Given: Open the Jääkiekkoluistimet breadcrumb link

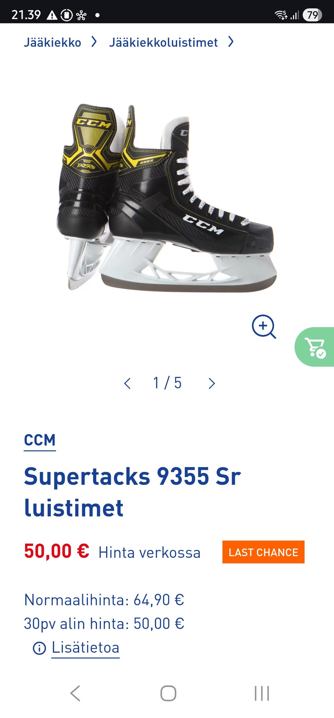Looking at the screenshot, I should coord(164,43).
